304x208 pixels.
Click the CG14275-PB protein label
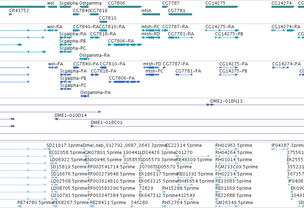(233, 71)
